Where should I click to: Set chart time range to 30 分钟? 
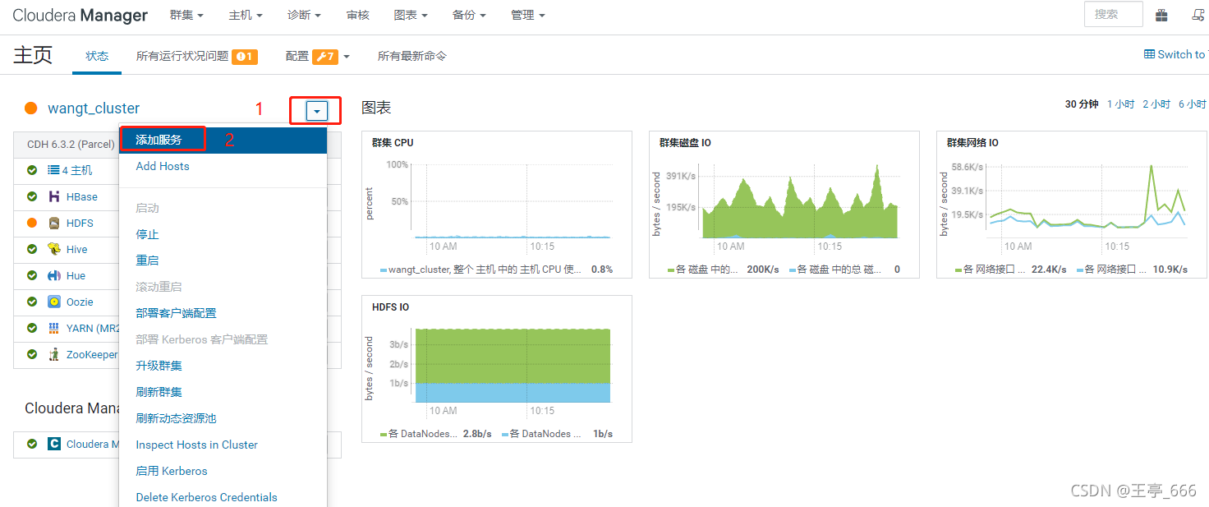tap(1082, 104)
